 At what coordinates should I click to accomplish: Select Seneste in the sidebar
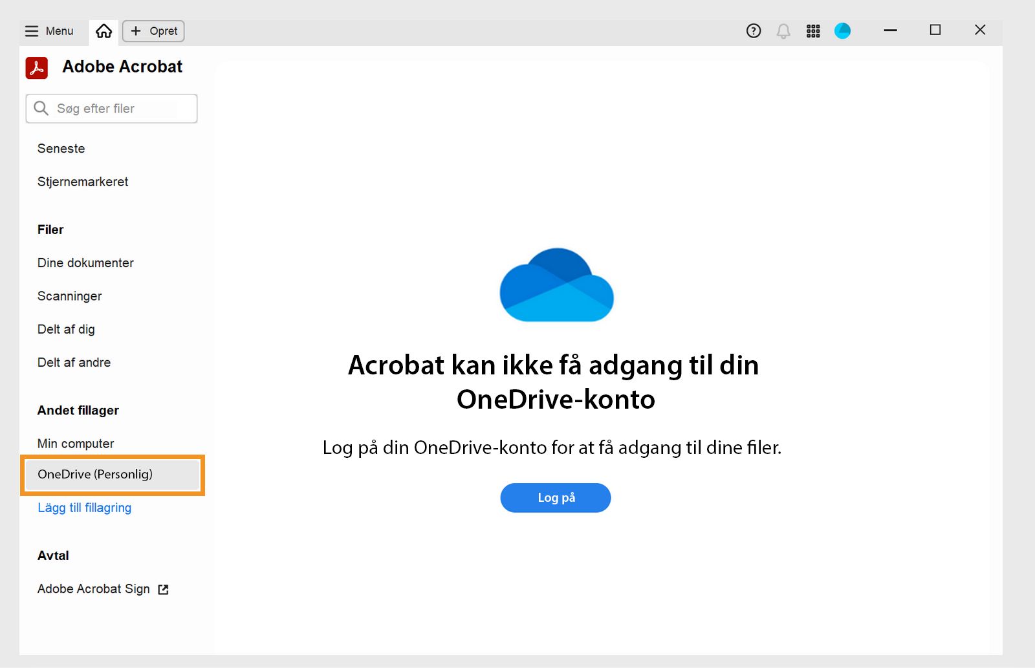click(x=61, y=148)
